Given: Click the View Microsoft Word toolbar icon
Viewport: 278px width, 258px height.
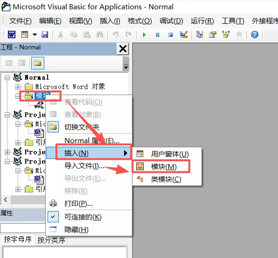Looking at the screenshot, I should 12,35.
